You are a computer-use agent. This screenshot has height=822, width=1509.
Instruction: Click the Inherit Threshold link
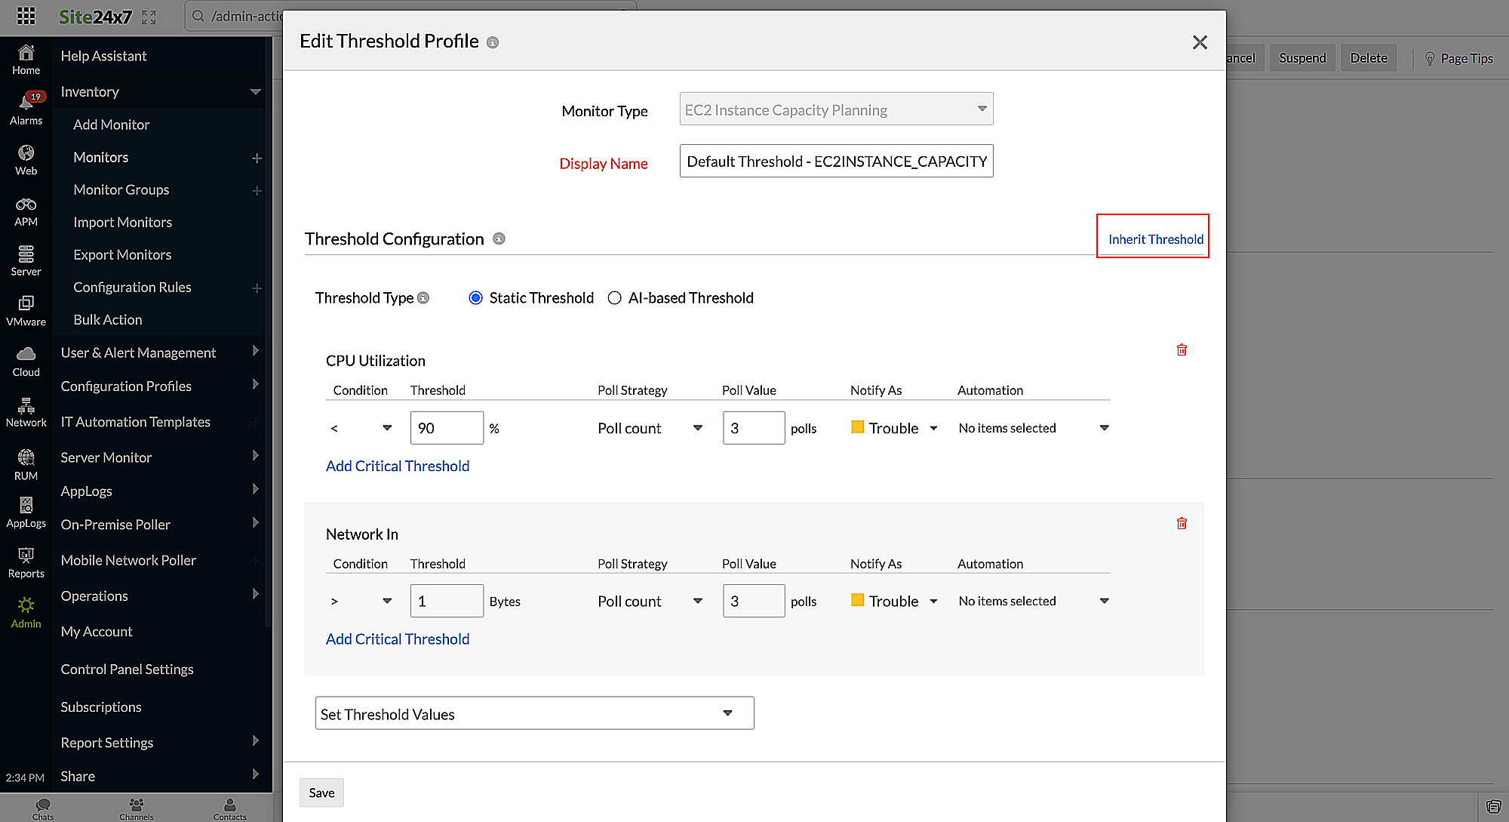point(1155,239)
